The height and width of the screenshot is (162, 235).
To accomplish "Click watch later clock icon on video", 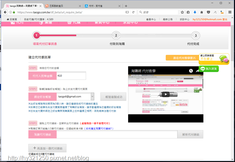I will [191, 71].
